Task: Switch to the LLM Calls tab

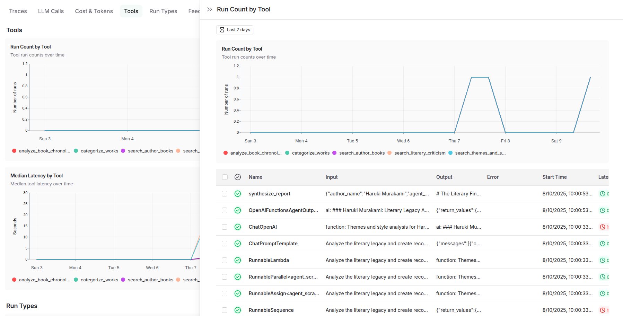Action: [51, 11]
